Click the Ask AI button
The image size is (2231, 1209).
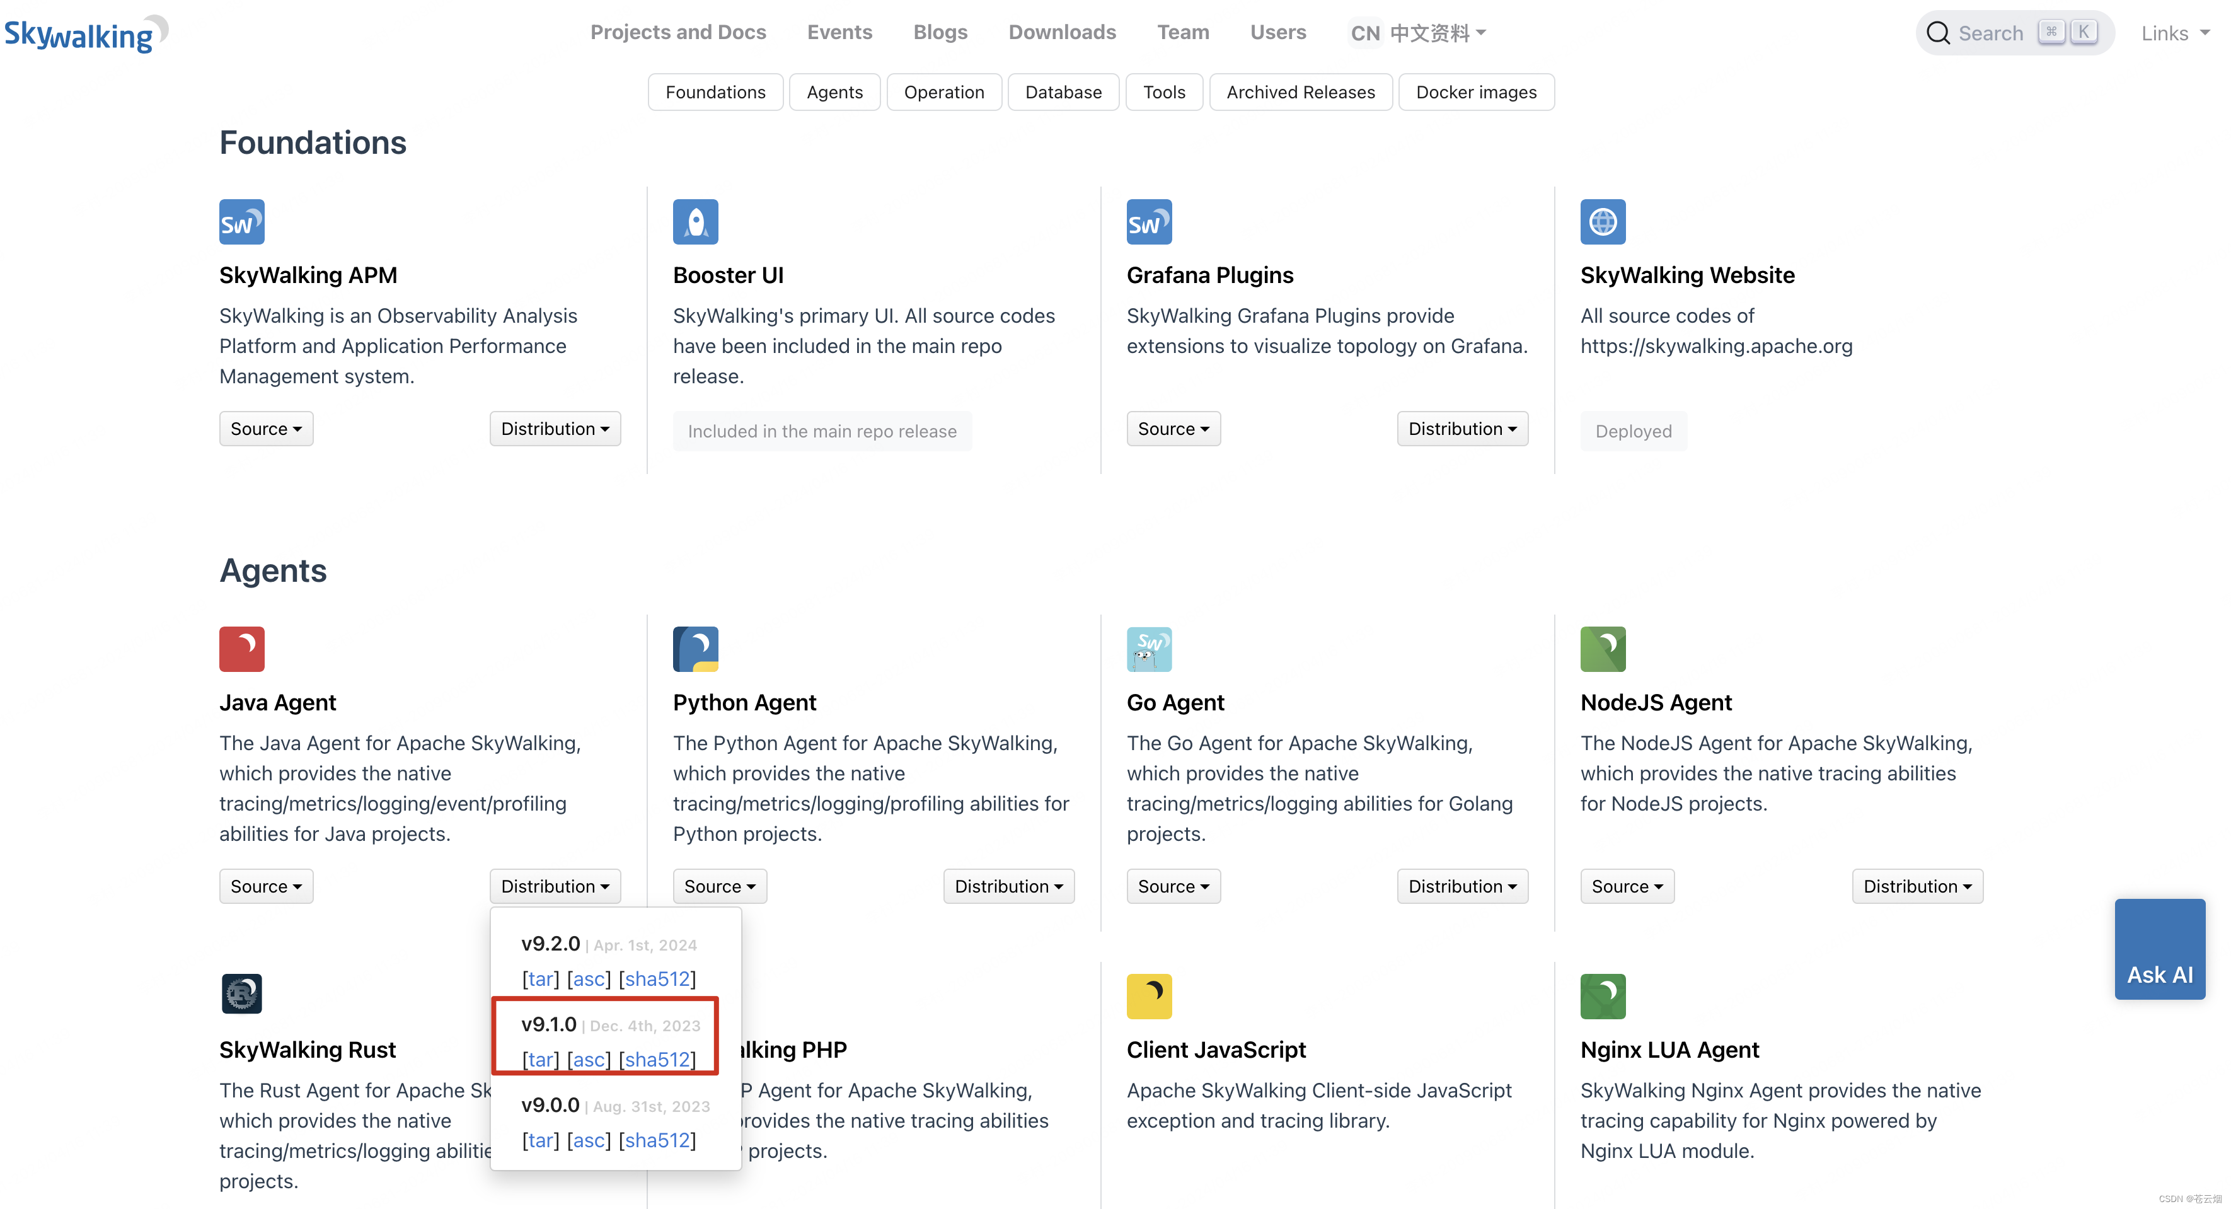tap(2159, 950)
